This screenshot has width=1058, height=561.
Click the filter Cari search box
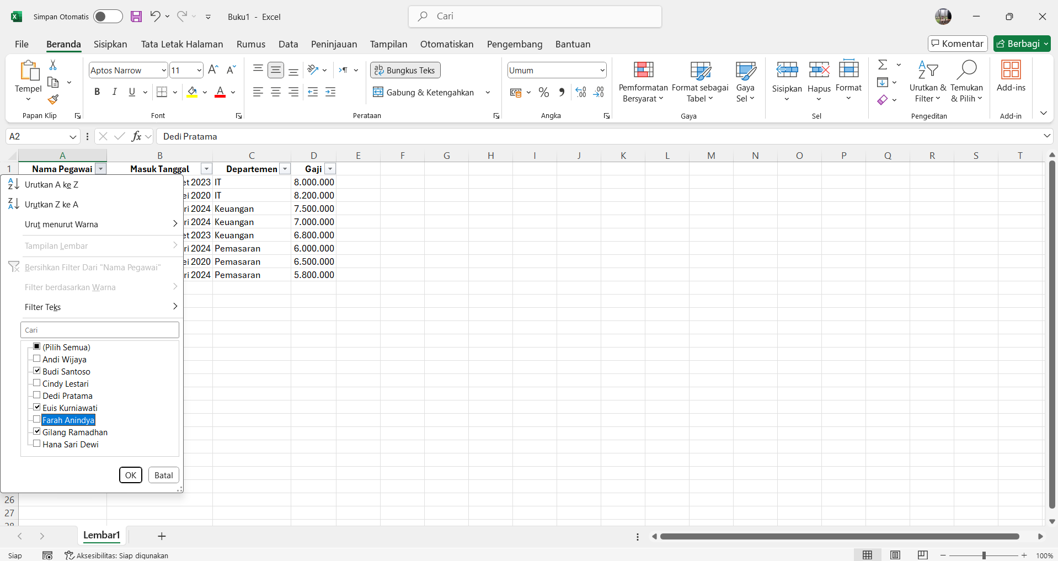tap(100, 330)
